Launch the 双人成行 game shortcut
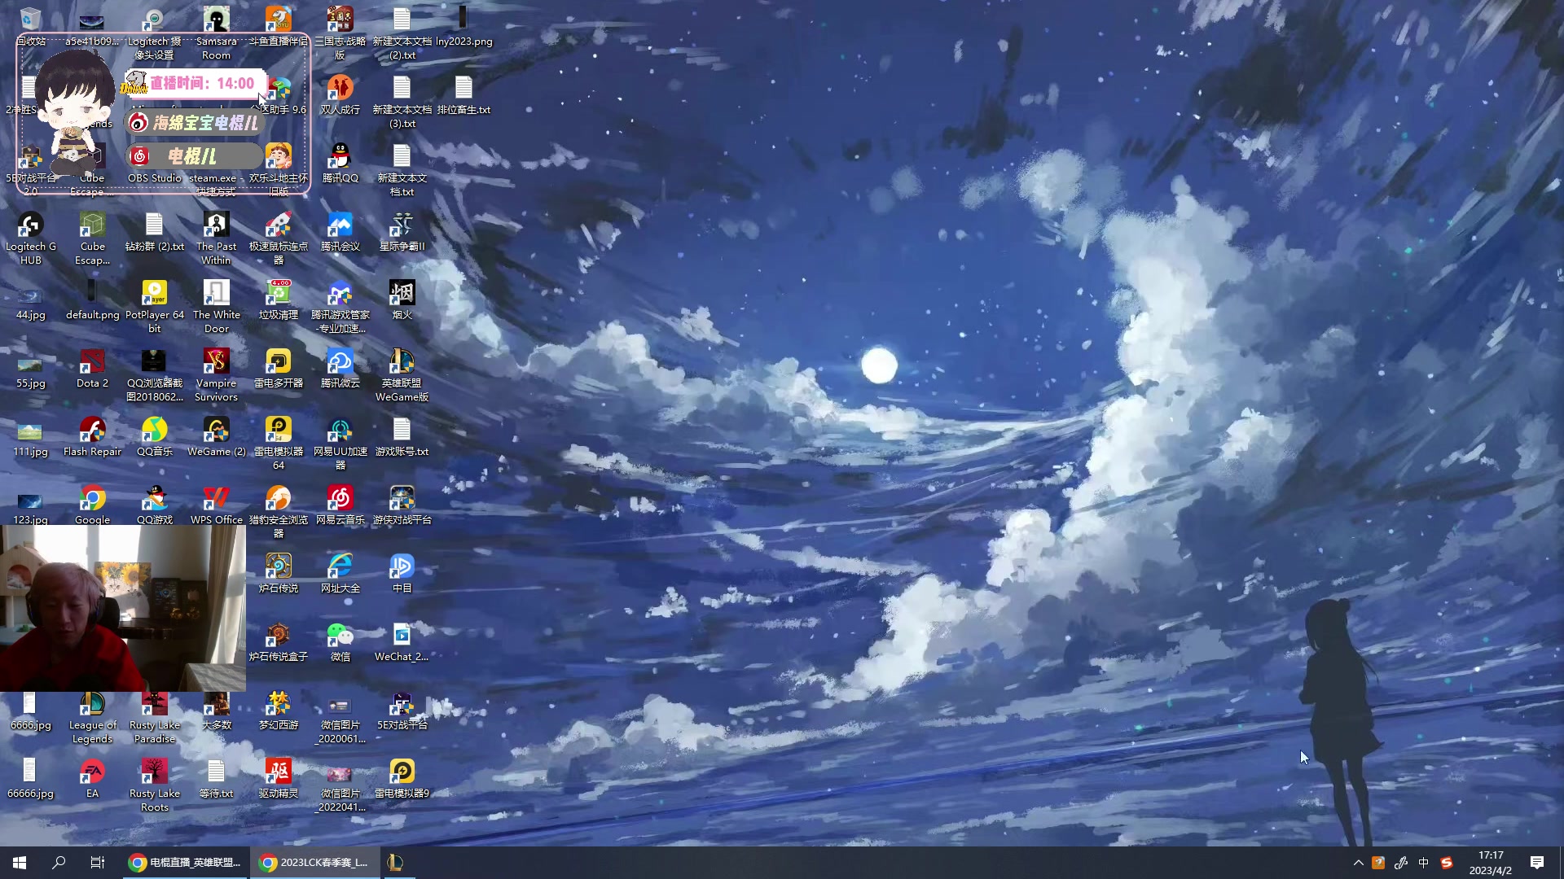1564x879 pixels. [x=340, y=94]
